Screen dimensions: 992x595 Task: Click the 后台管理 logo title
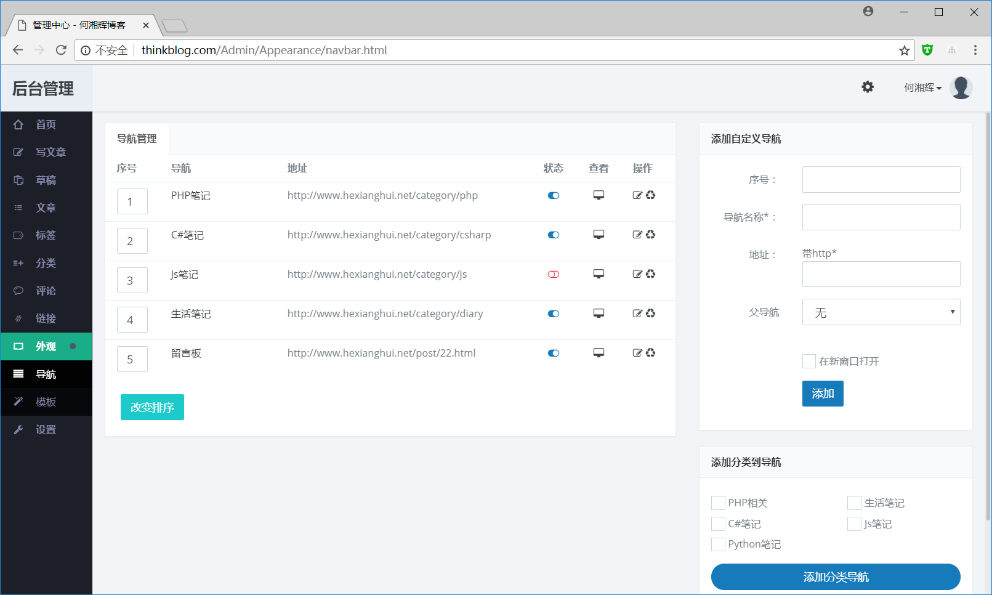pos(43,89)
